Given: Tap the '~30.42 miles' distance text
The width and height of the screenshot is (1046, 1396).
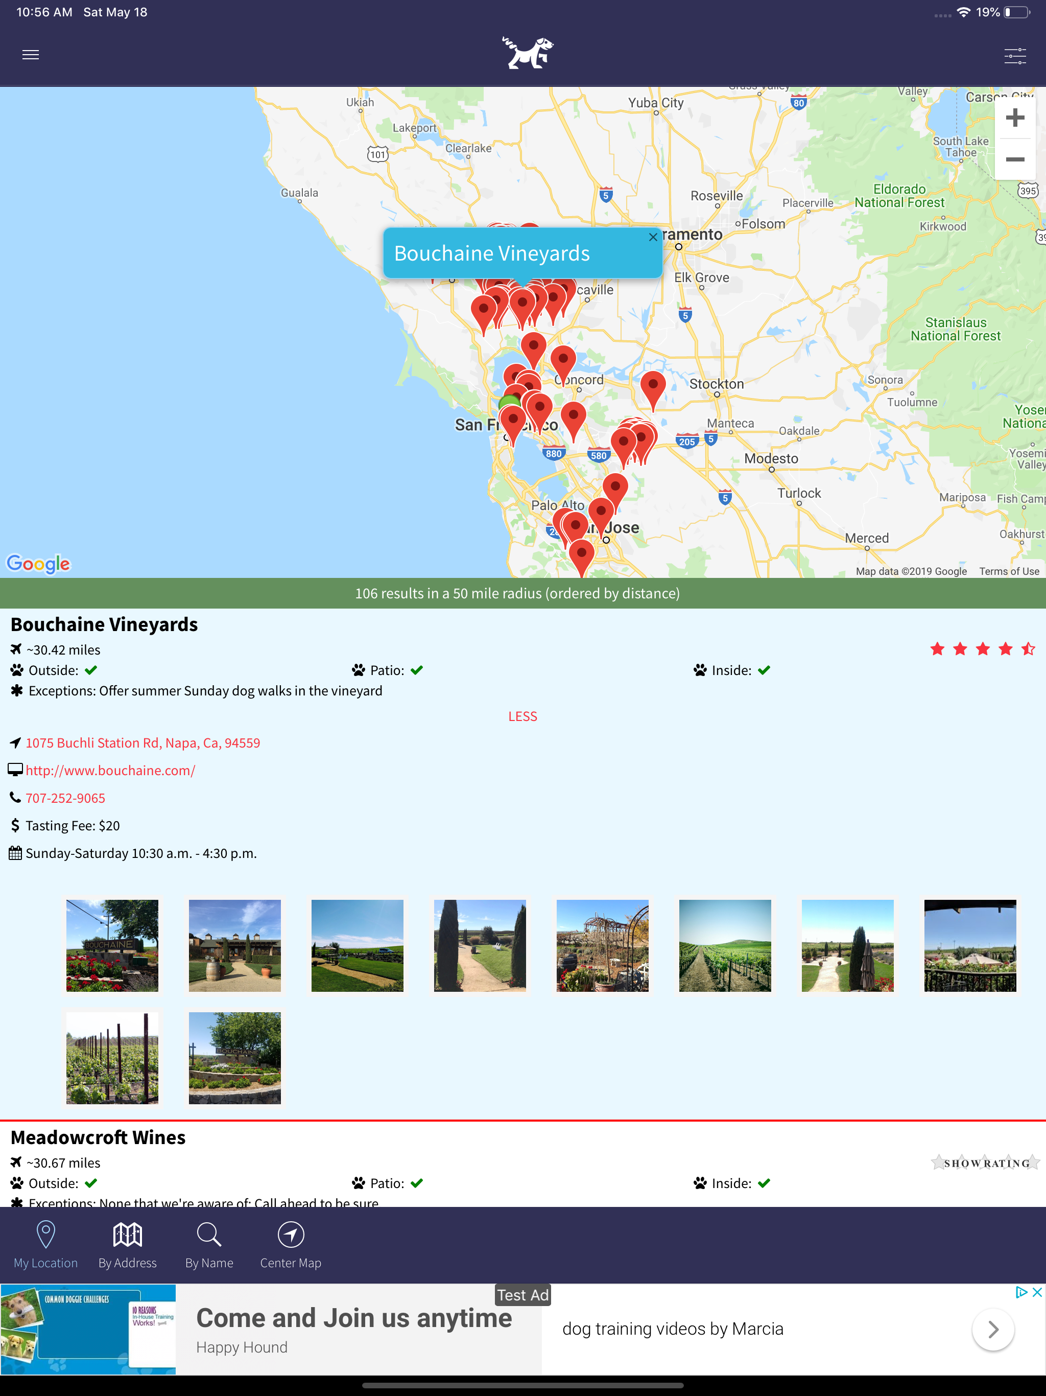Looking at the screenshot, I should tap(64, 649).
